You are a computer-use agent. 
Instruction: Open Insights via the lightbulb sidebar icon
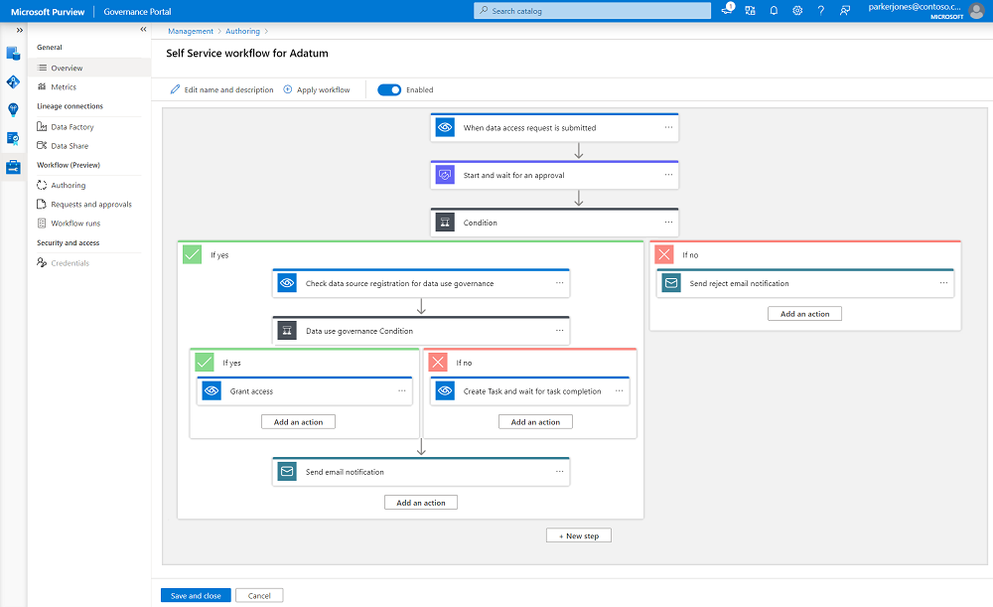12,109
